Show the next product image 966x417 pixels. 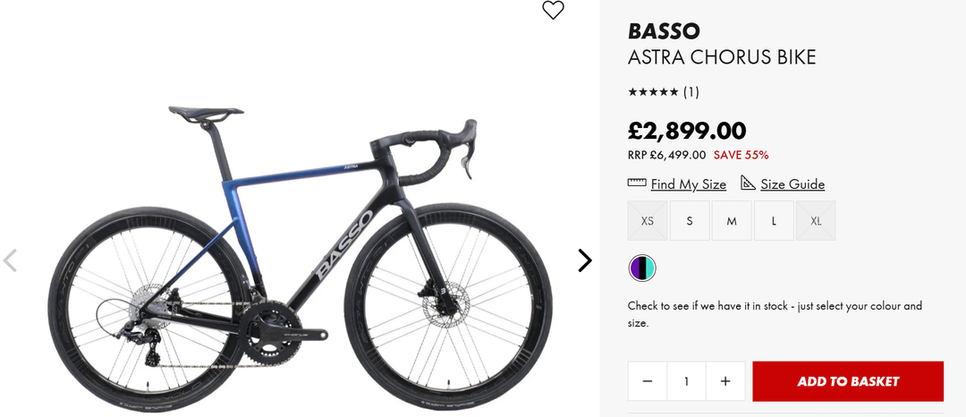(584, 260)
